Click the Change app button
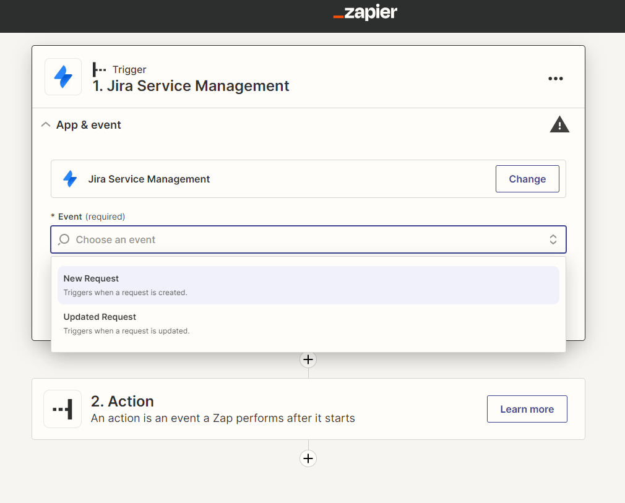 [527, 179]
